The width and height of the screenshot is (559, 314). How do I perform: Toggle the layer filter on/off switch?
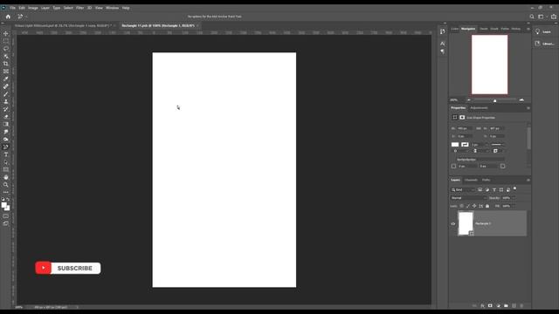tap(514, 188)
